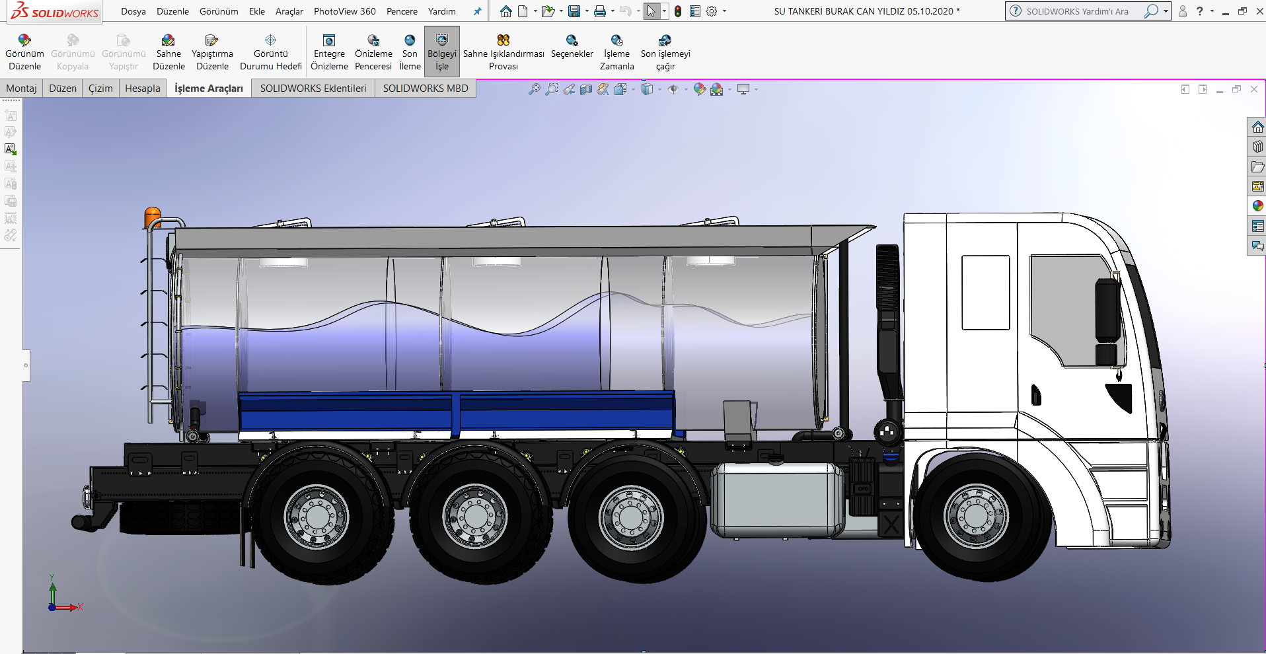The height and width of the screenshot is (654, 1266).
Task: Open the Pencere menu
Action: [402, 11]
